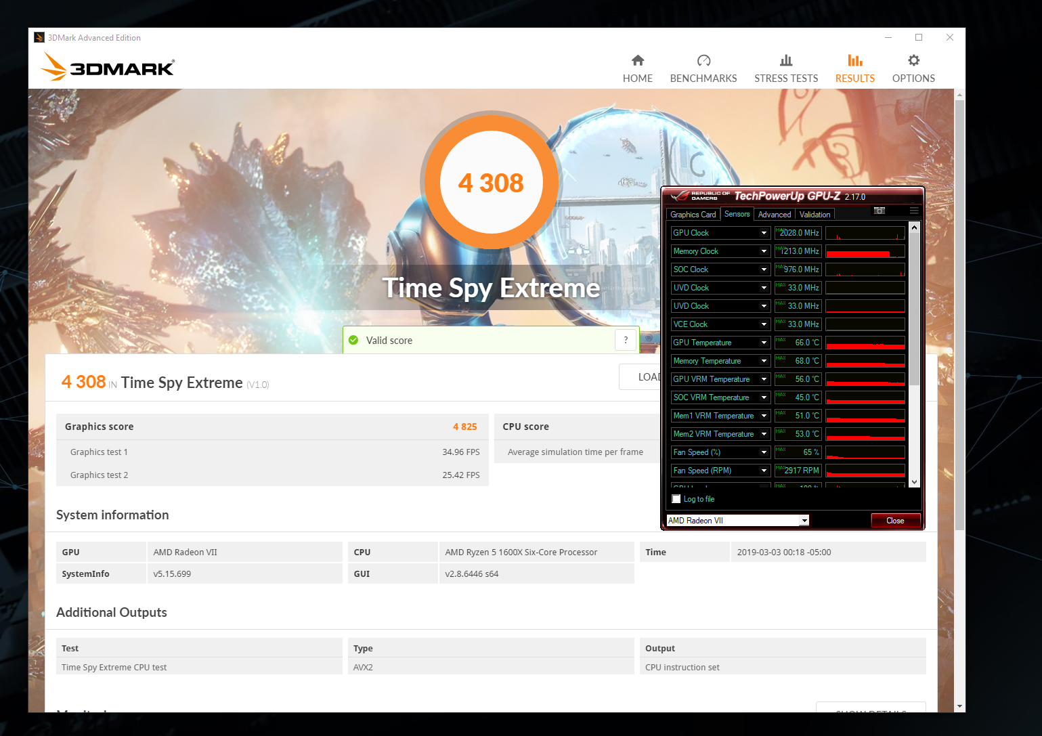Click the GPU-Z screenshot camera icon
1042x736 pixels.
[x=880, y=211]
